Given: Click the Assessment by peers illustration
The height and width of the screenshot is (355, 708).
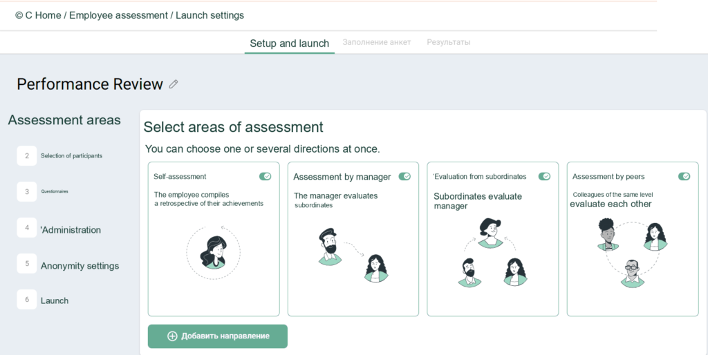Looking at the screenshot, I should [x=632, y=253].
